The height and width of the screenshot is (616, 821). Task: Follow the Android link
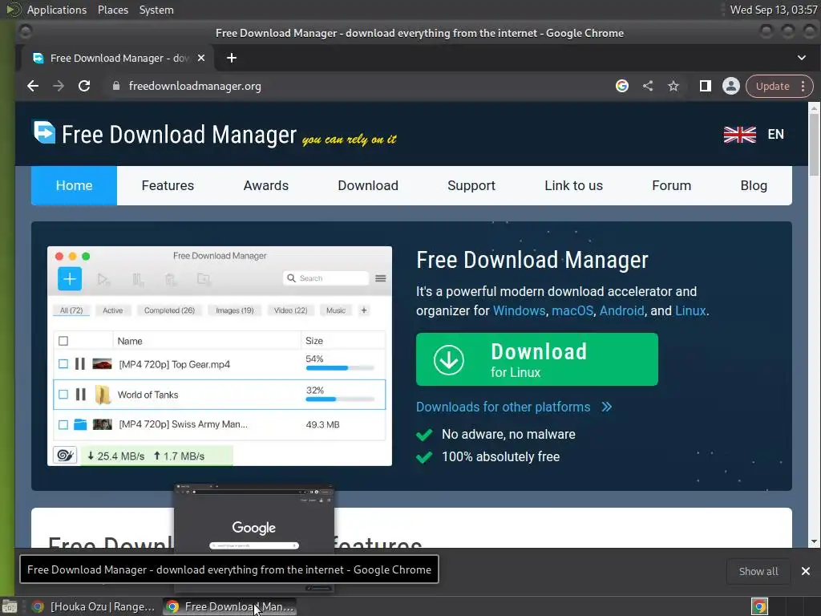coord(621,310)
